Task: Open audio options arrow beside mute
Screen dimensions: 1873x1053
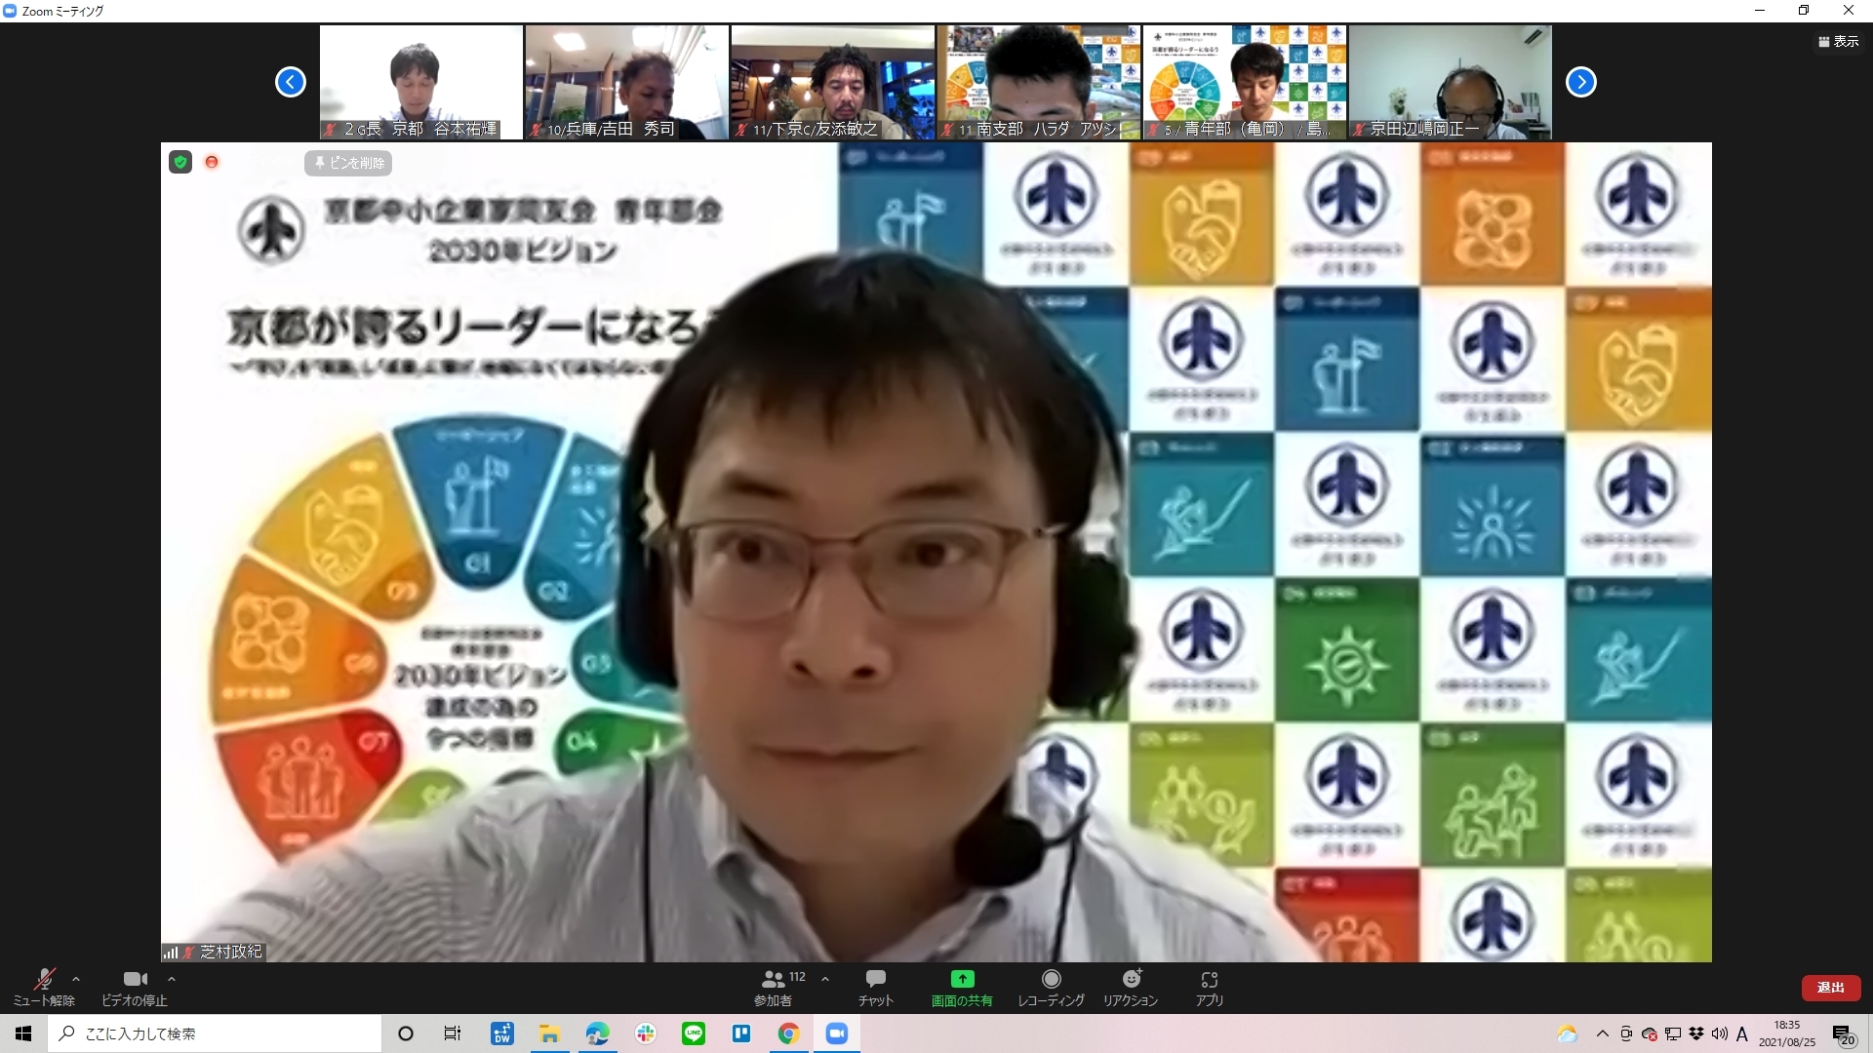Action: pos(76,979)
